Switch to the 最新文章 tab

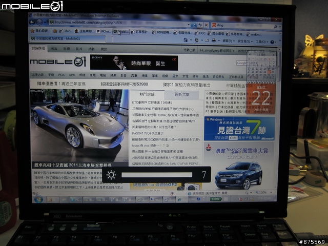click(182, 95)
